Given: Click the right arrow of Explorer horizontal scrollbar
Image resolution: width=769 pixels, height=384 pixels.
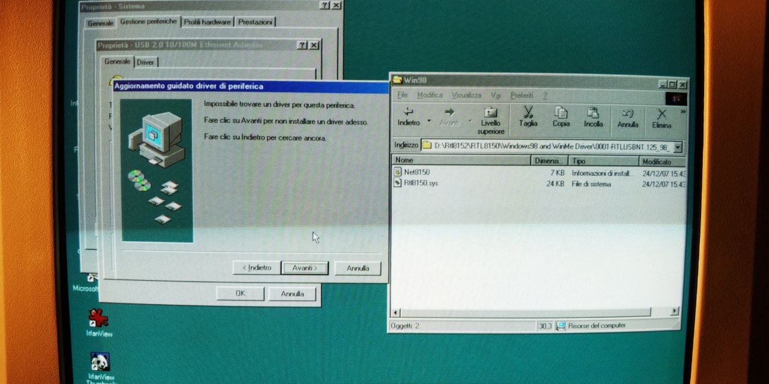Looking at the screenshot, I should pos(674,311).
